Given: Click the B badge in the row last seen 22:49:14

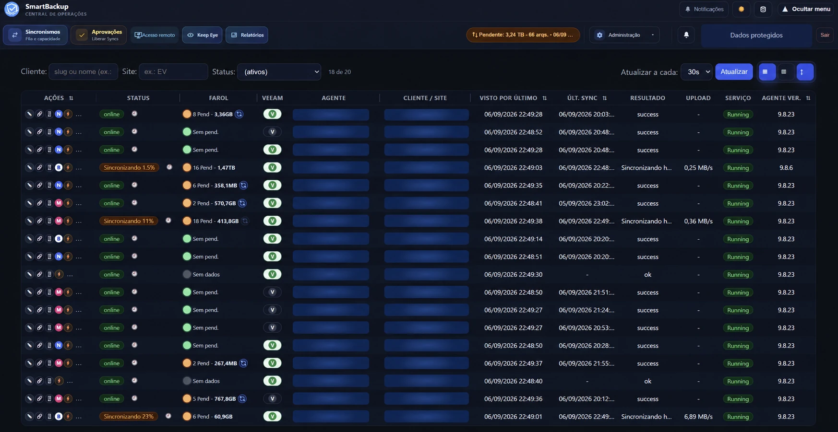Looking at the screenshot, I should coord(59,238).
